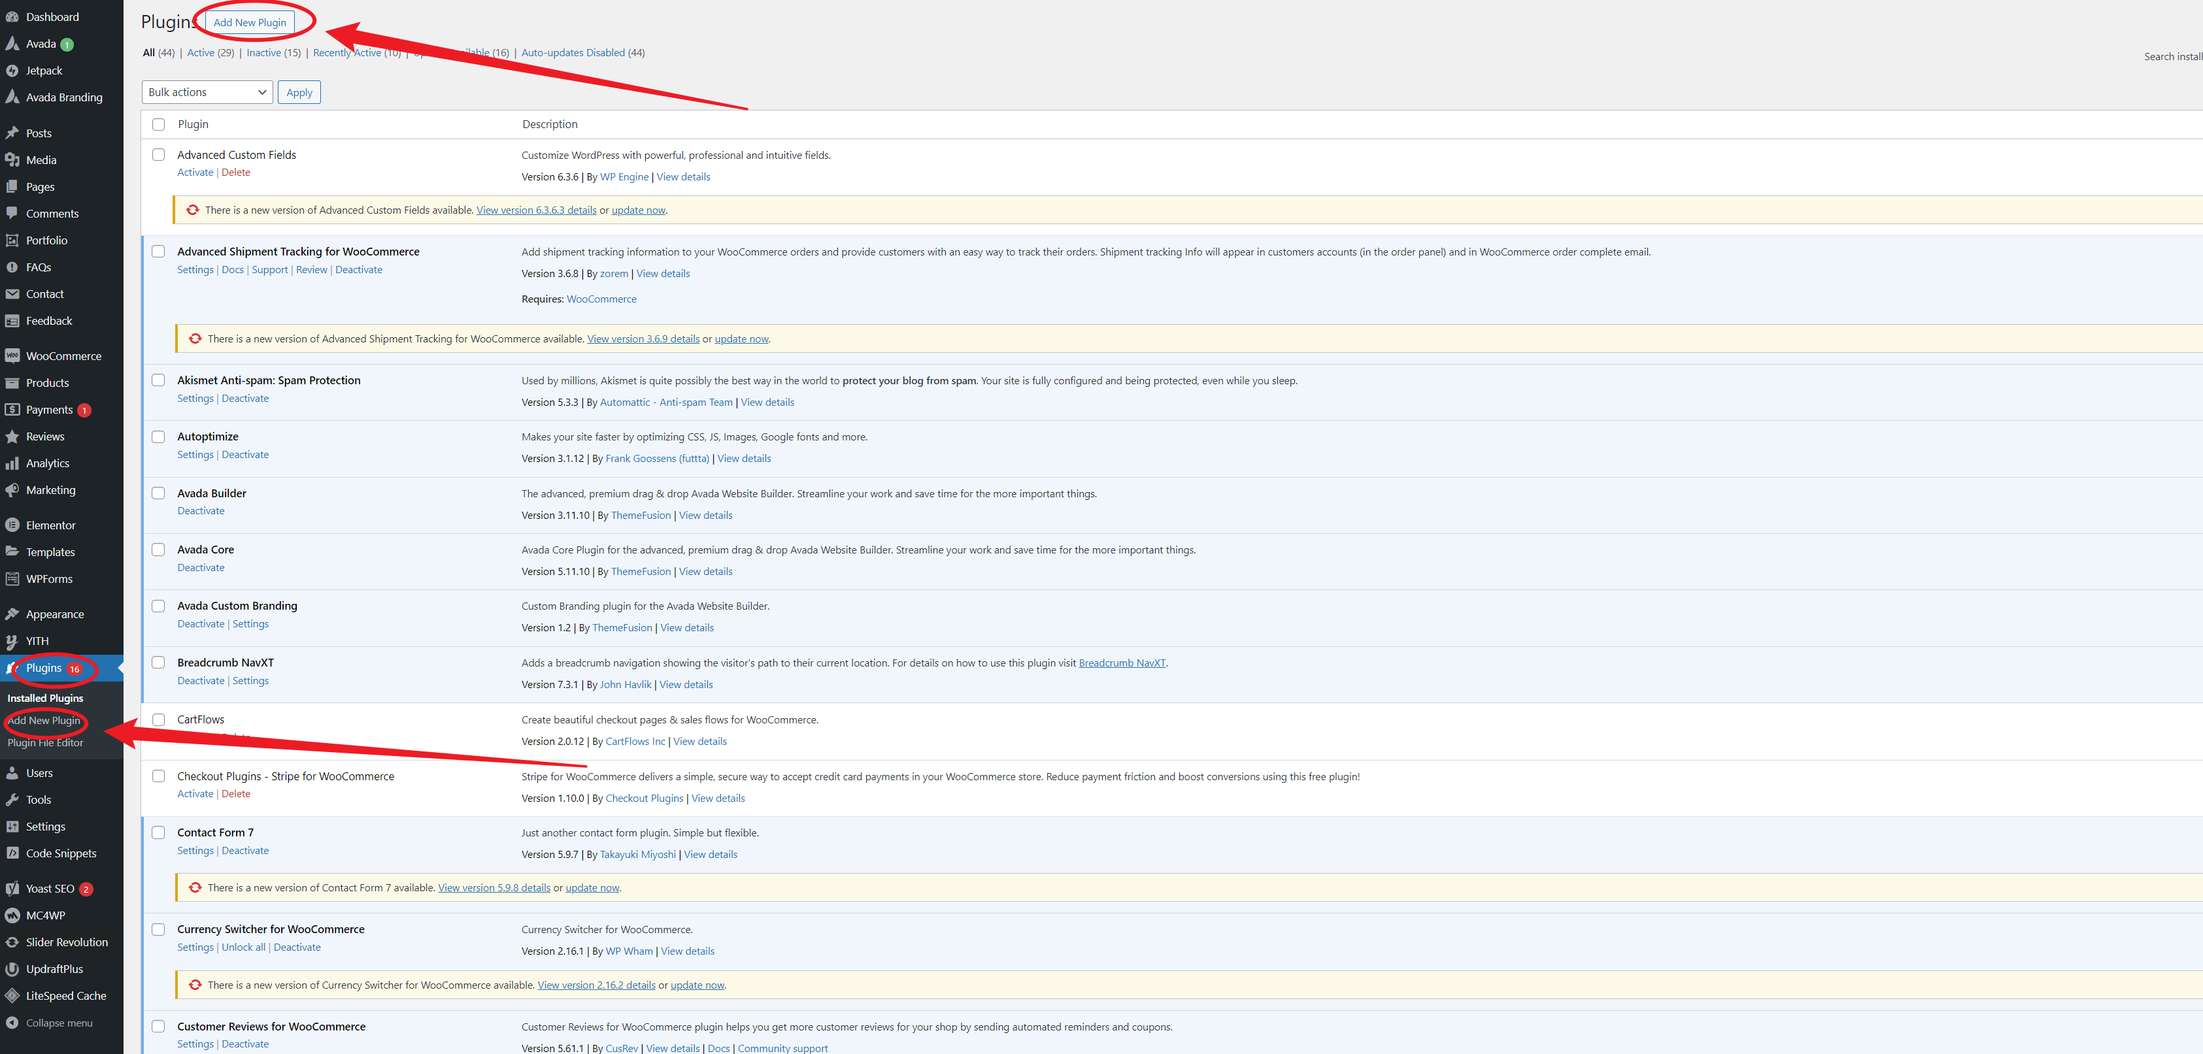Image resolution: width=2203 pixels, height=1054 pixels.
Task: Select all plugins with the header checkbox
Action: (159, 124)
